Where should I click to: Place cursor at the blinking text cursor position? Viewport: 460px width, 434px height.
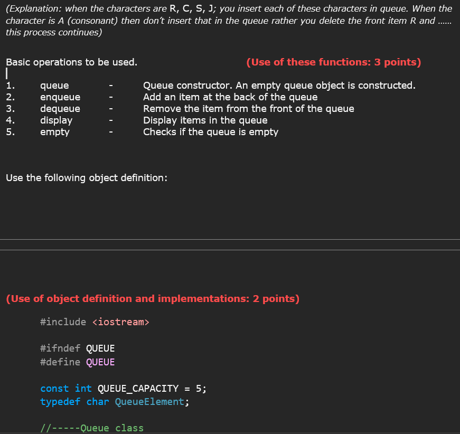pos(6,73)
